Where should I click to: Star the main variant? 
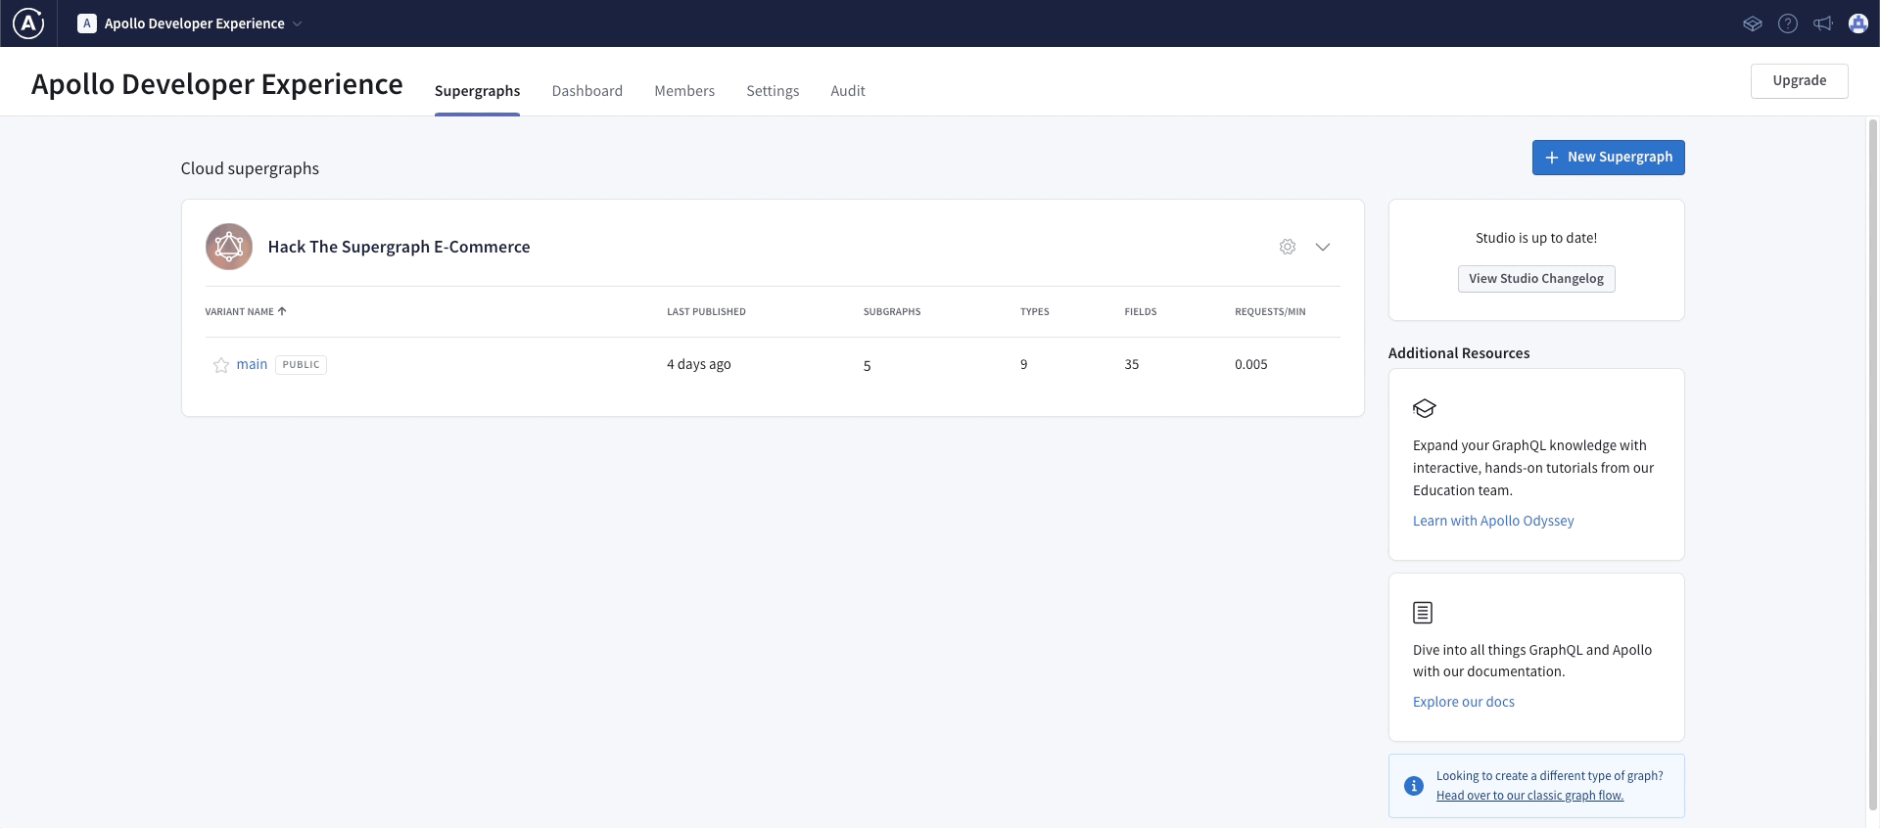pos(221,365)
